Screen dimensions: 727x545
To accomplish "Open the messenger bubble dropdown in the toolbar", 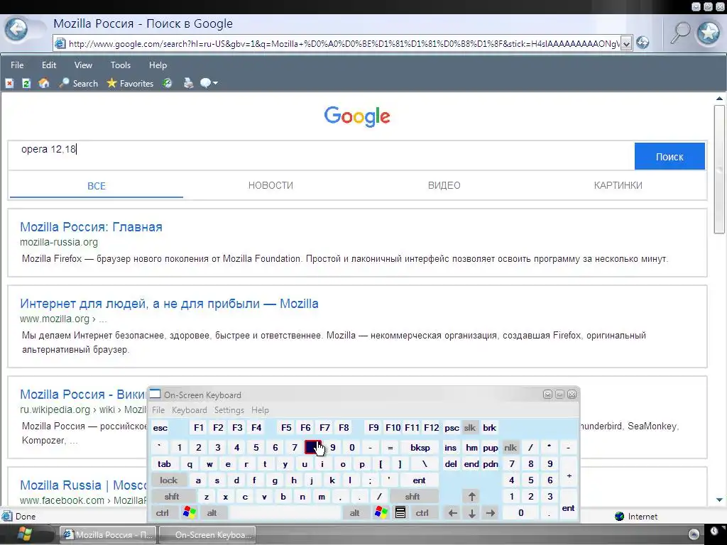I will (209, 84).
